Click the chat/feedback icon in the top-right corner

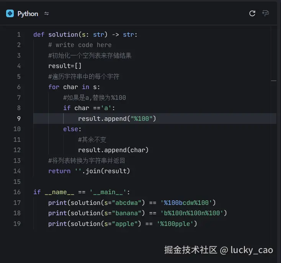[x=265, y=13]
